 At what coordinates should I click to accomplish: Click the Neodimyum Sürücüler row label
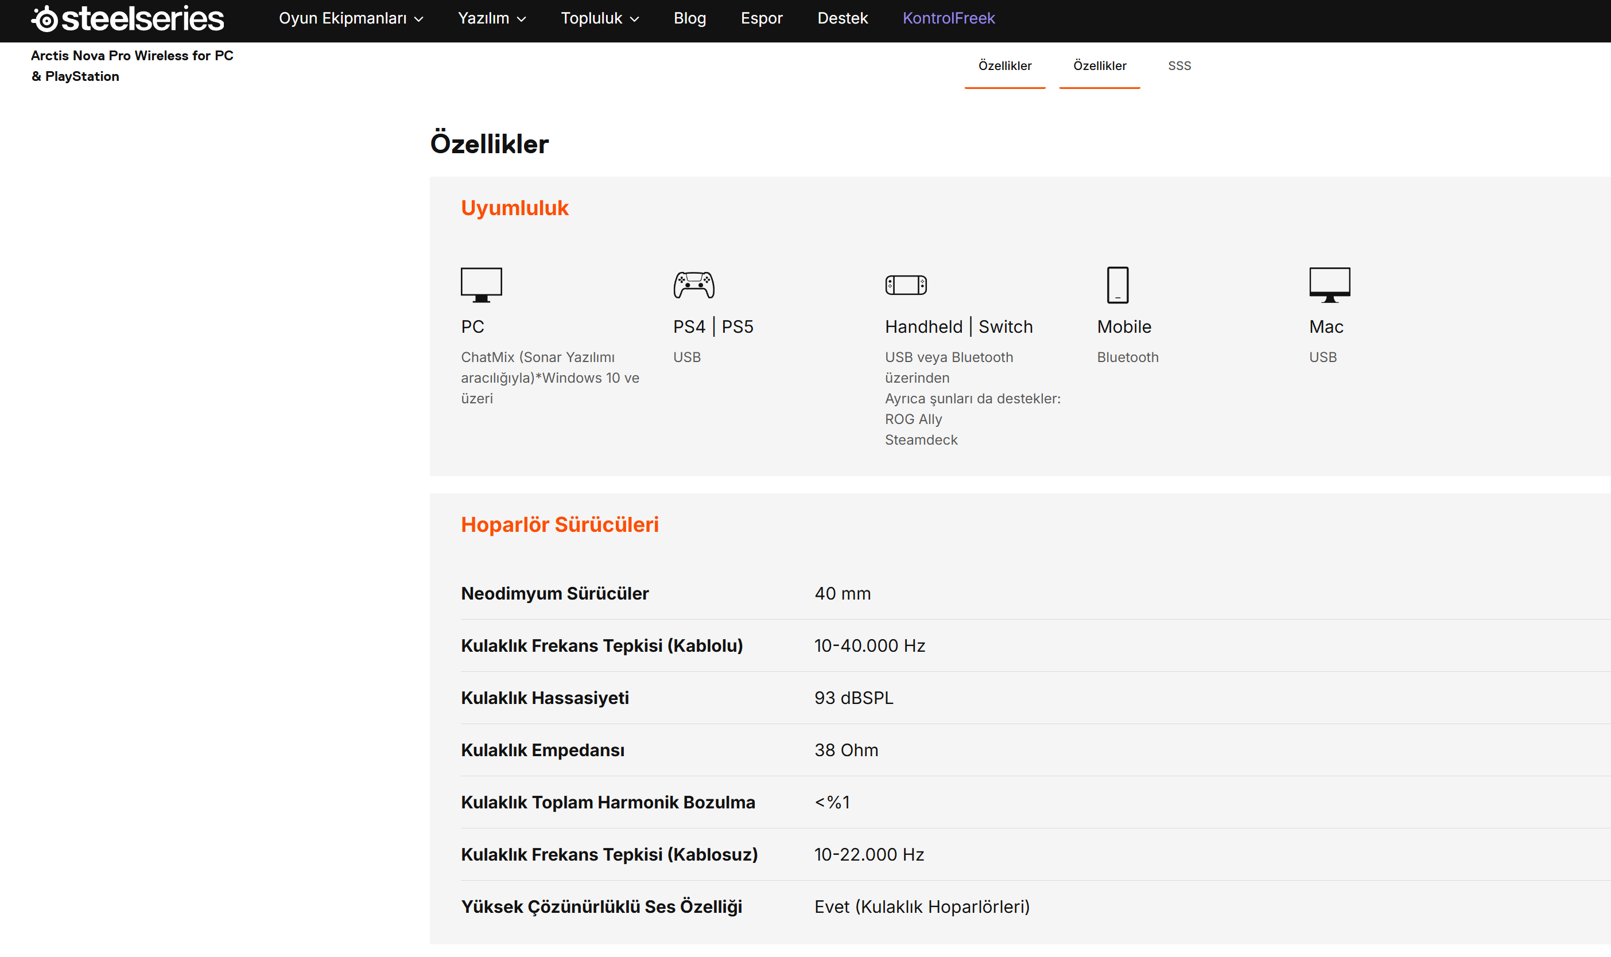pos(554,593)
